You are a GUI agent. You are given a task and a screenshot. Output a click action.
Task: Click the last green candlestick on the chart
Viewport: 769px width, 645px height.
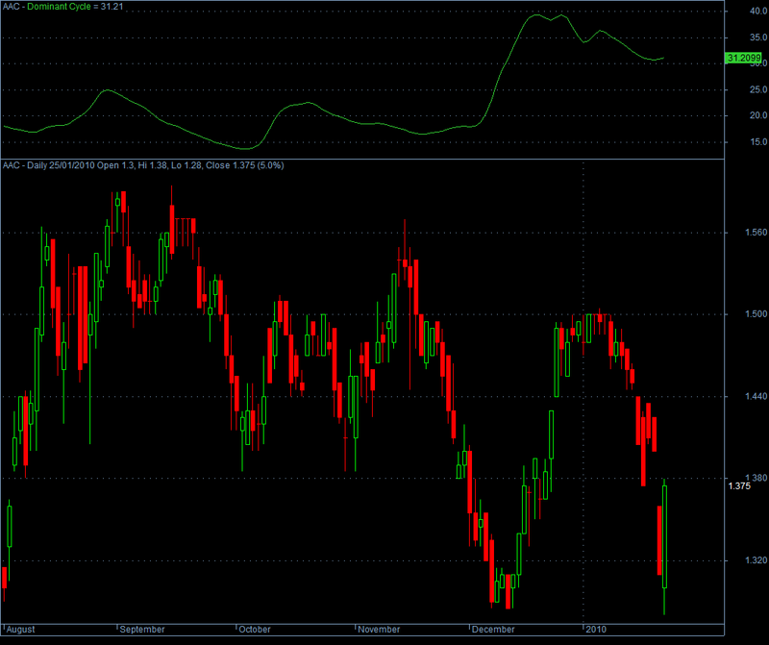pos(664,536)
